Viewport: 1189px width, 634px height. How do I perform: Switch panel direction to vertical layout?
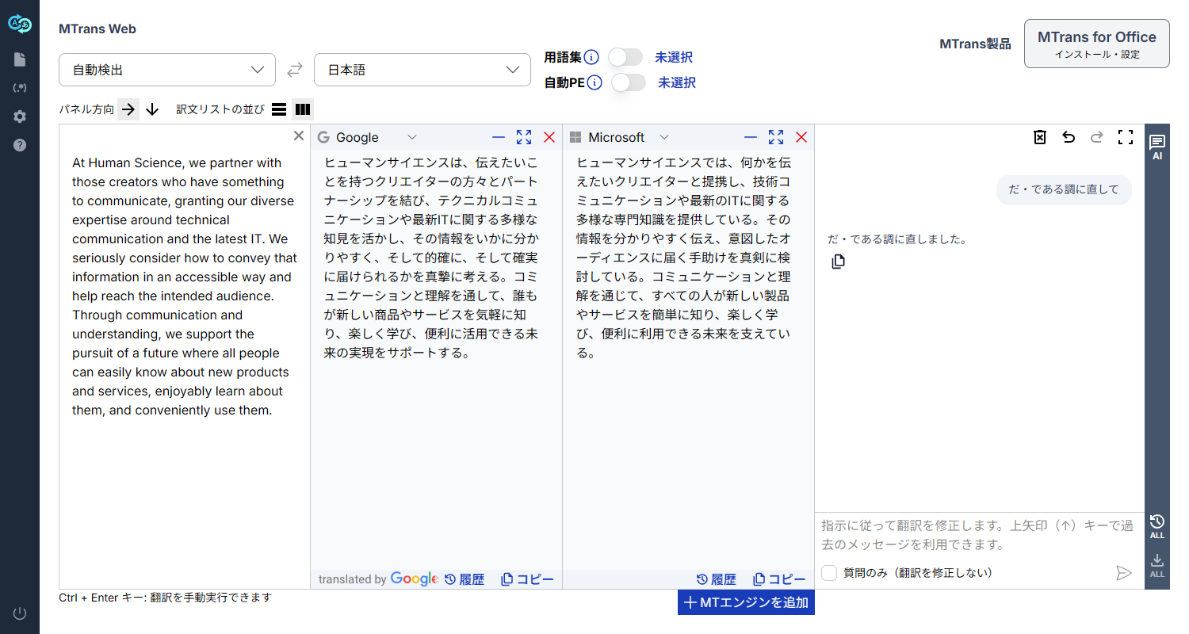(151, 109)
